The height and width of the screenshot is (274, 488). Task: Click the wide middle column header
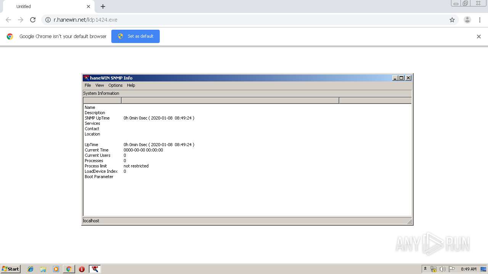click(230, 100)
